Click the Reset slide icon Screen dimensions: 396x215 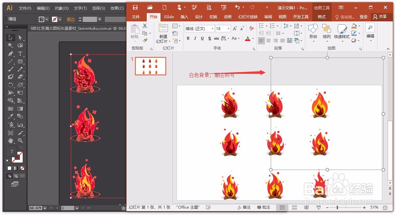[175, 33]
